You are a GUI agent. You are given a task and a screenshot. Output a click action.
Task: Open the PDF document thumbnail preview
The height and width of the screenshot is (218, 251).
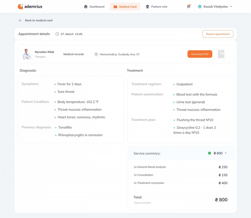point(221,54)
